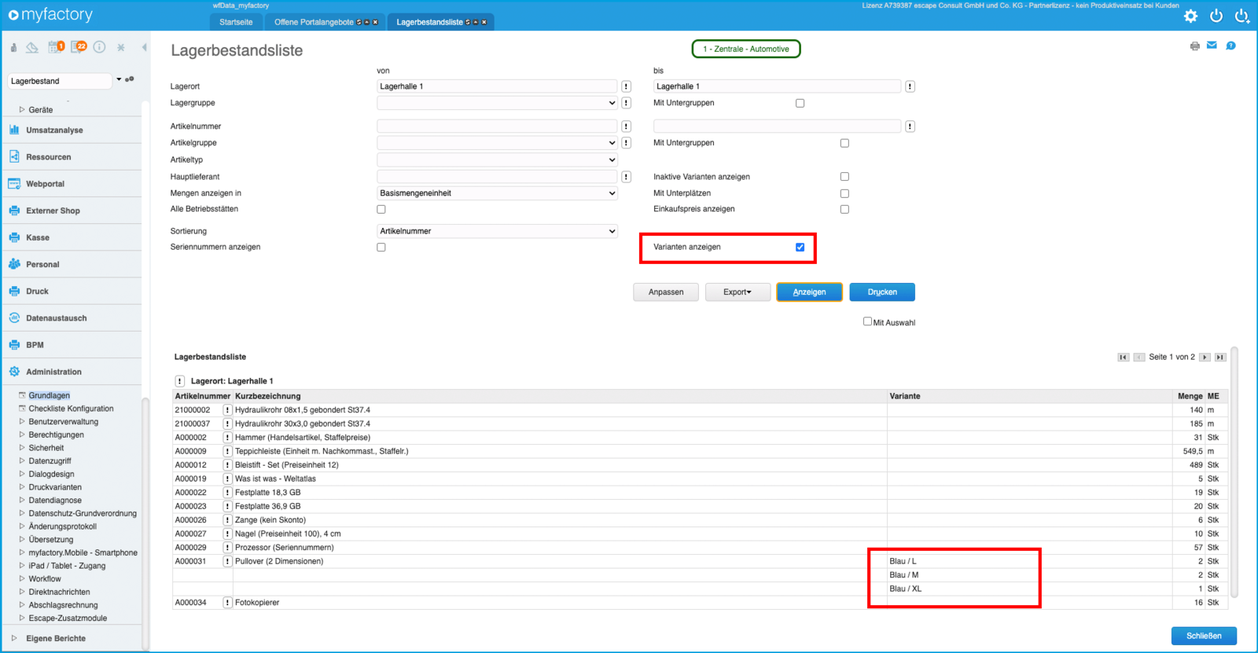The image size is (1258, 653).
Task: Tick the Seriennummern anzeigen checkbox
Action: tap(381, 248)
